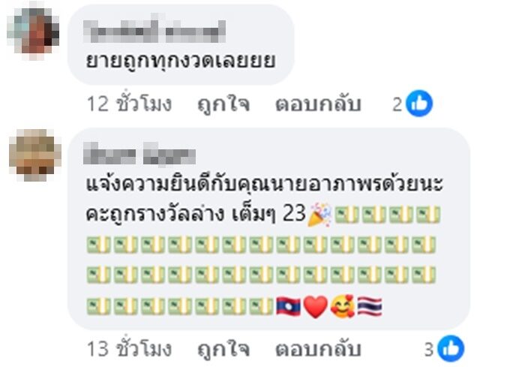Like the comment posted 12 ชั่วโมง ago
The height and width of the screenshot is (367, 525).
click(223, 104)
